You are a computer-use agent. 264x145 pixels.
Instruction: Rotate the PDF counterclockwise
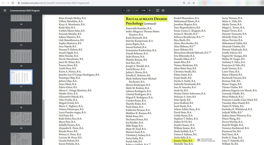click(163, 10)
